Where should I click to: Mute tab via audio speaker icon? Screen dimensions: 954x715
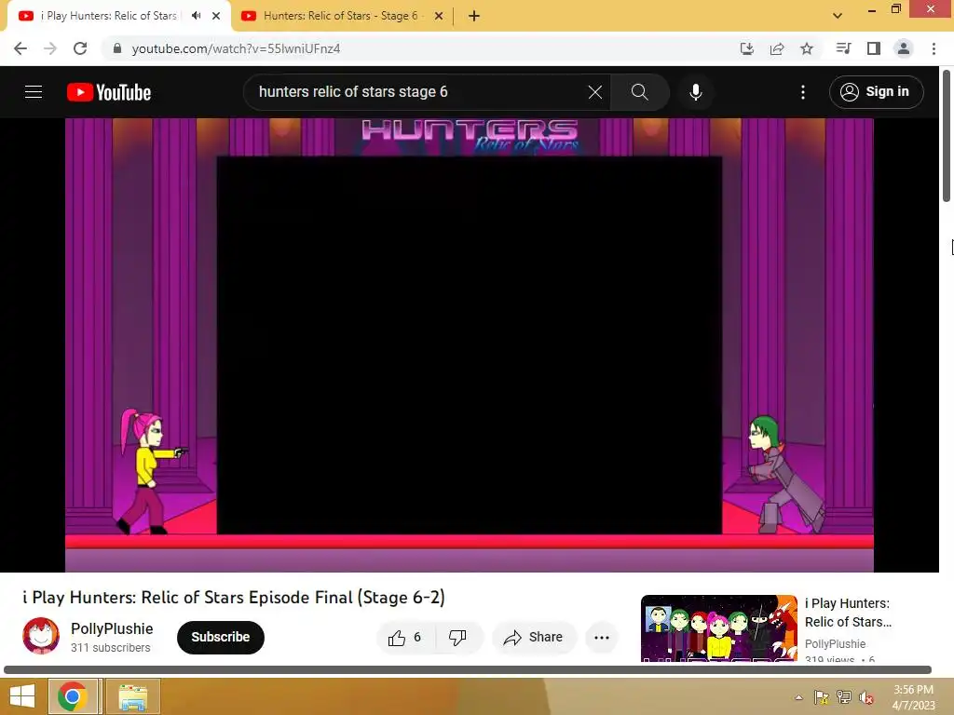196,16
